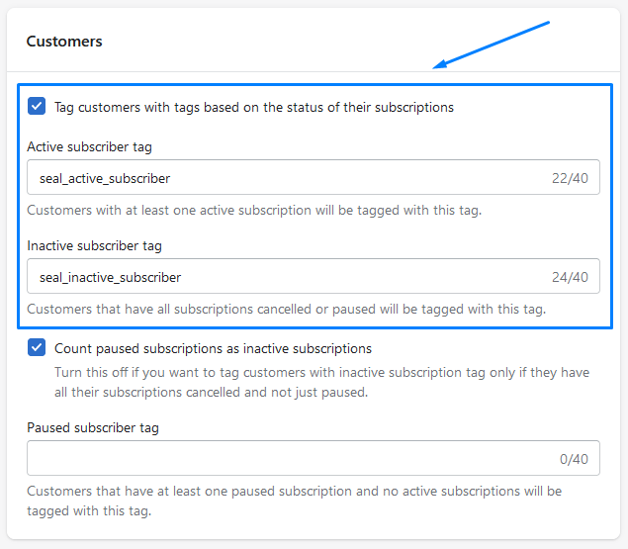Edit the Inactive subscriber tag field
The height and width of the screenshot is (549, 628).
tap(314, 276)
